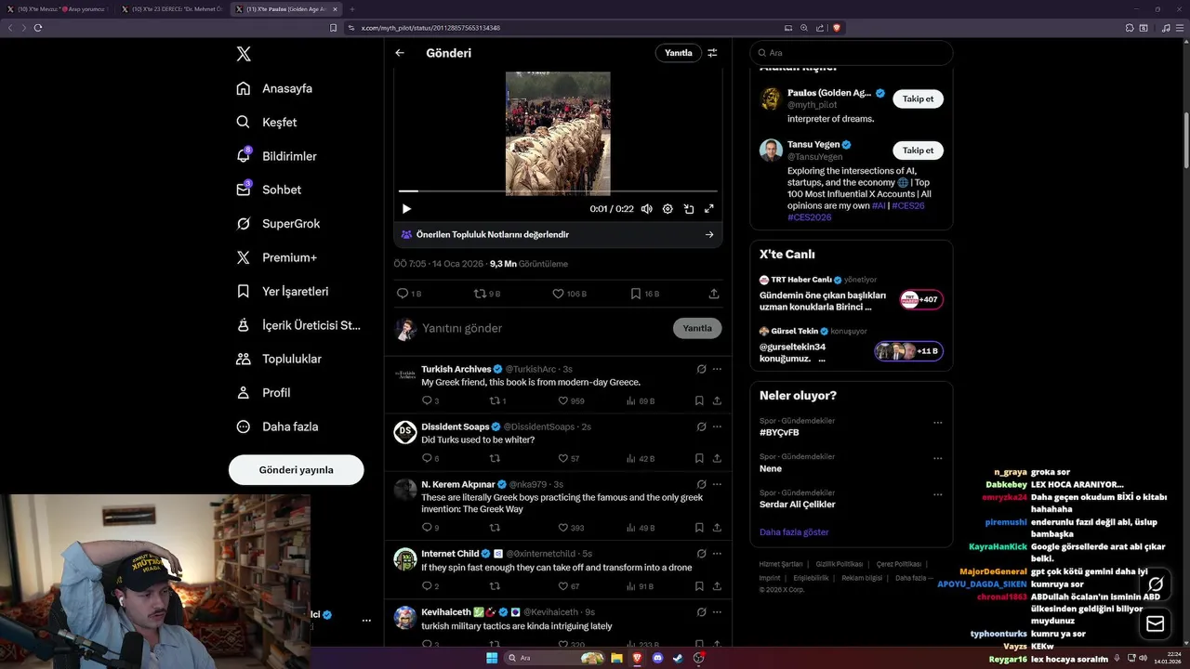Click Grok icon on Turkish Archives reply

coord(701,369)
